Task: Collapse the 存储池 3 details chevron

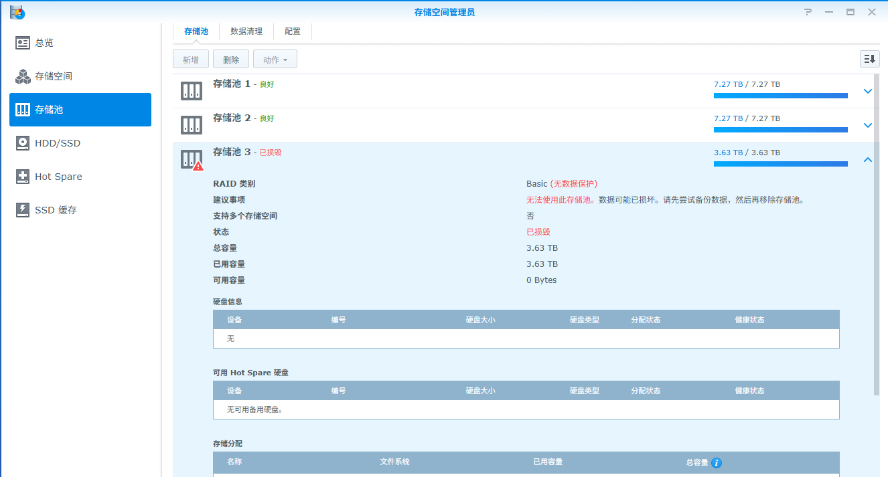Action: coord(868,159)
